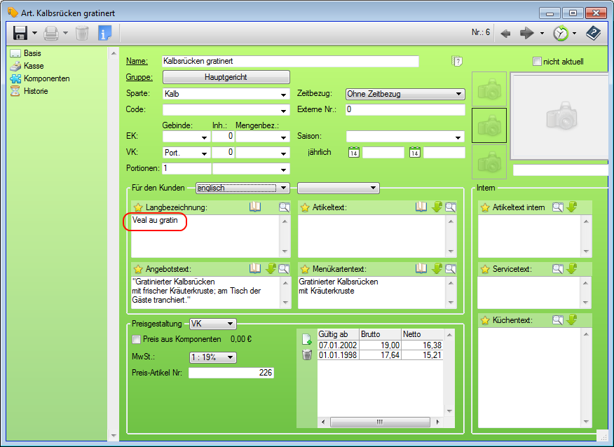Select Komponenten in the left sidebar
This screenshot has width=614, height=447.
tap(46, 78)
